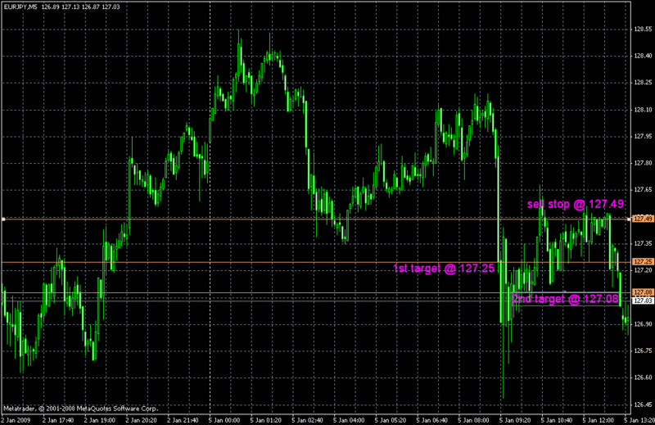655x425 pixels.
Task: Click the '5 Jan 10:40' time axis label
Action: coord(558,420)
